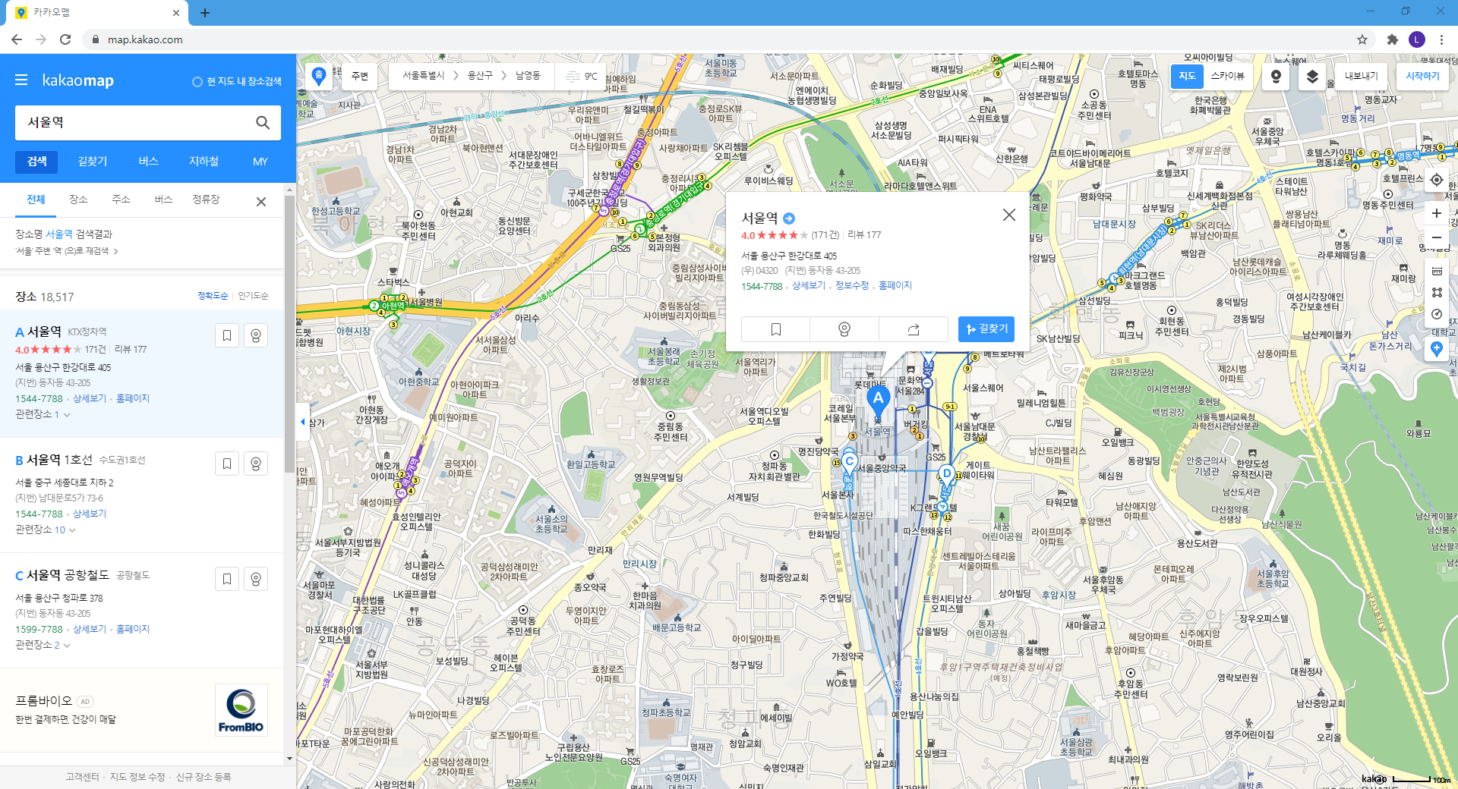Open roadview for 서울역 1호선 result
Viewport: 1458px width, 789px height.
tap(256, 464)
